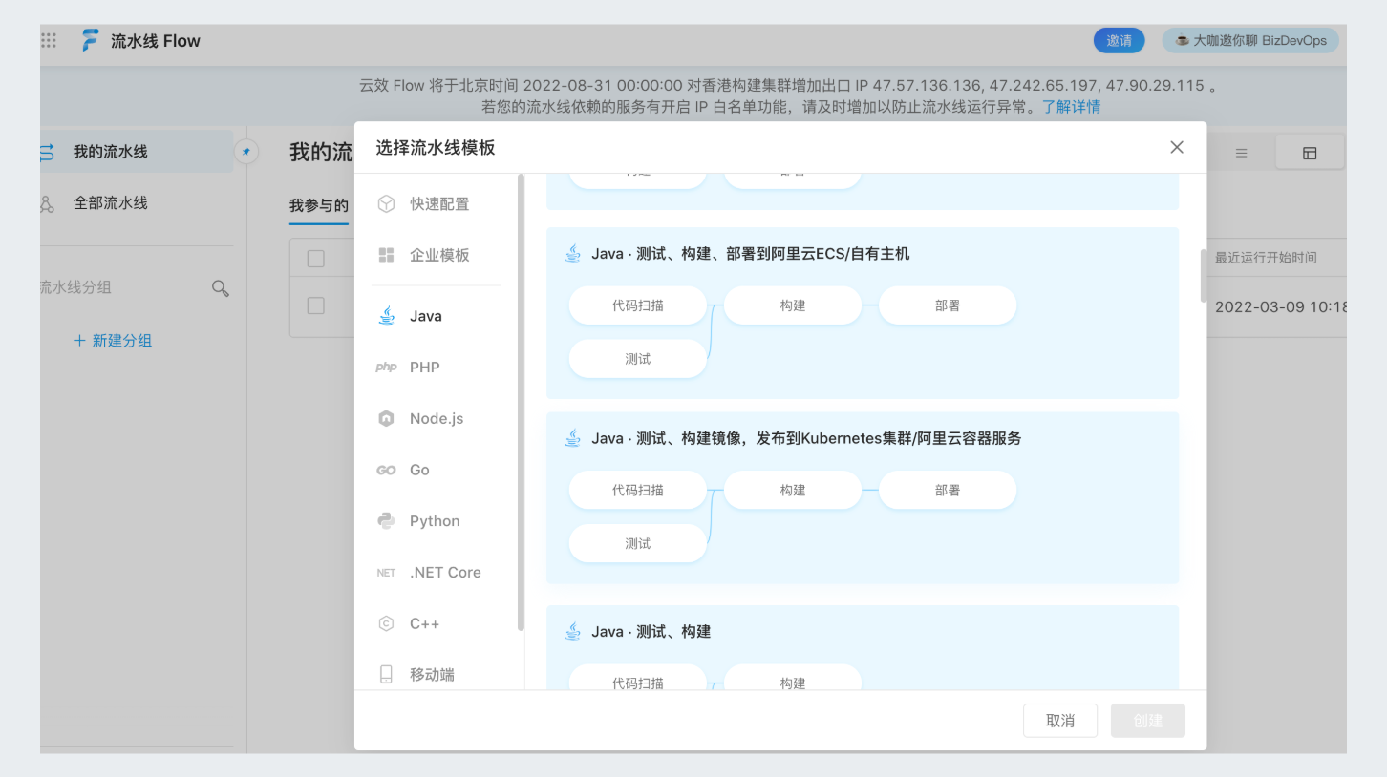Tick the first pipeline row checkbox
1387x777 pixels.
(x=316, y=305)
